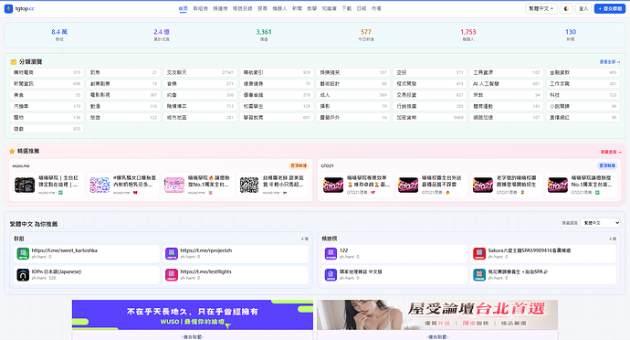Open the 知識庫 nav item

pos(329,8)
